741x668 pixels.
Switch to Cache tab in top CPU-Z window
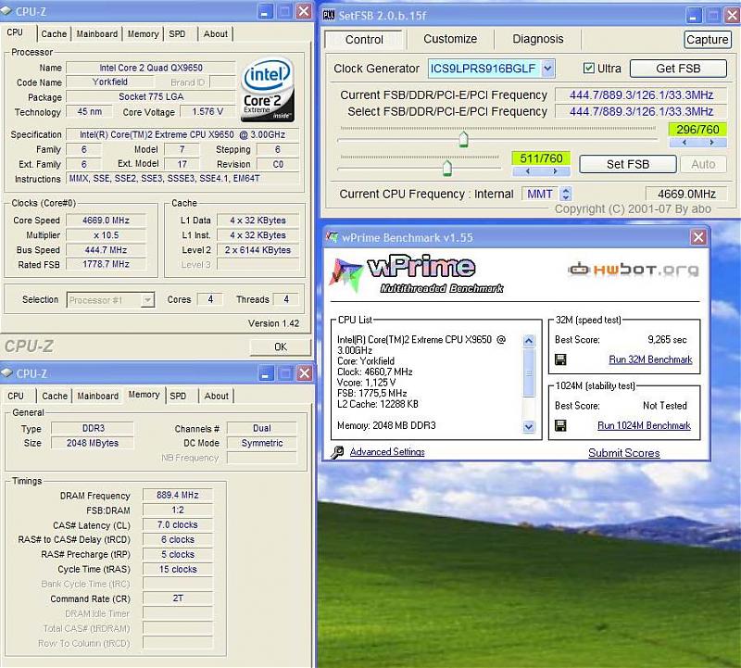[x=54, y=34]
